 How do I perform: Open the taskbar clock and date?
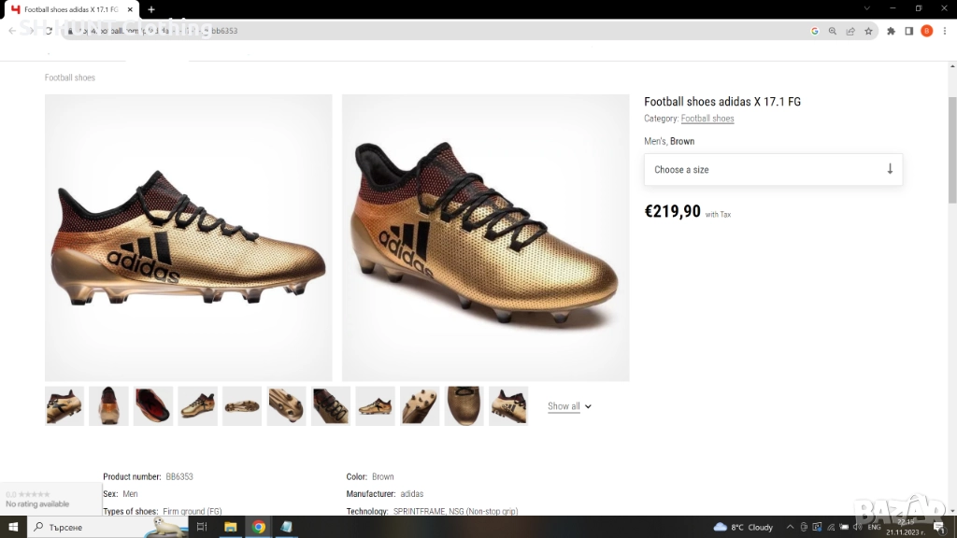tap(906, 527)
